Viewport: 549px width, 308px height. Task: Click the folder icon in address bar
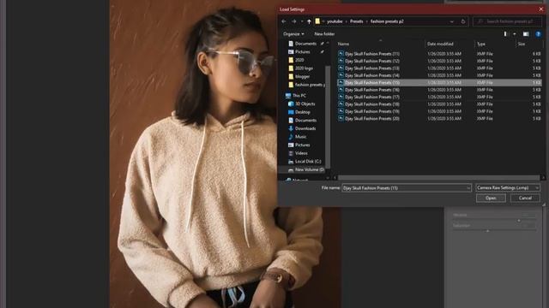(x=317, y=21)
